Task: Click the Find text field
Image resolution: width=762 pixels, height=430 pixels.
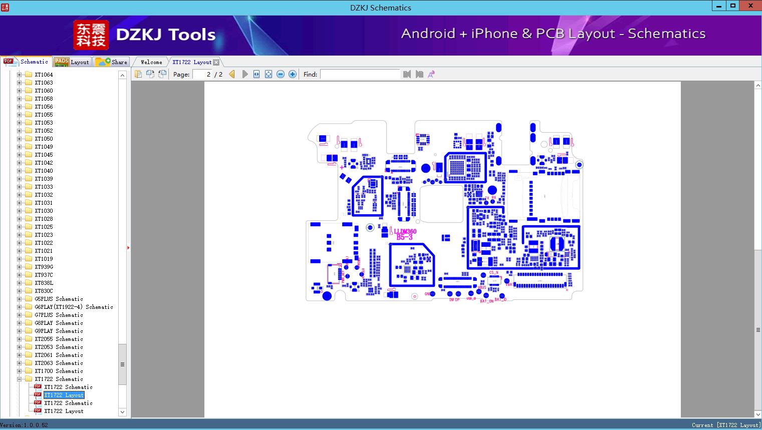Action: [x=360, y=74]
